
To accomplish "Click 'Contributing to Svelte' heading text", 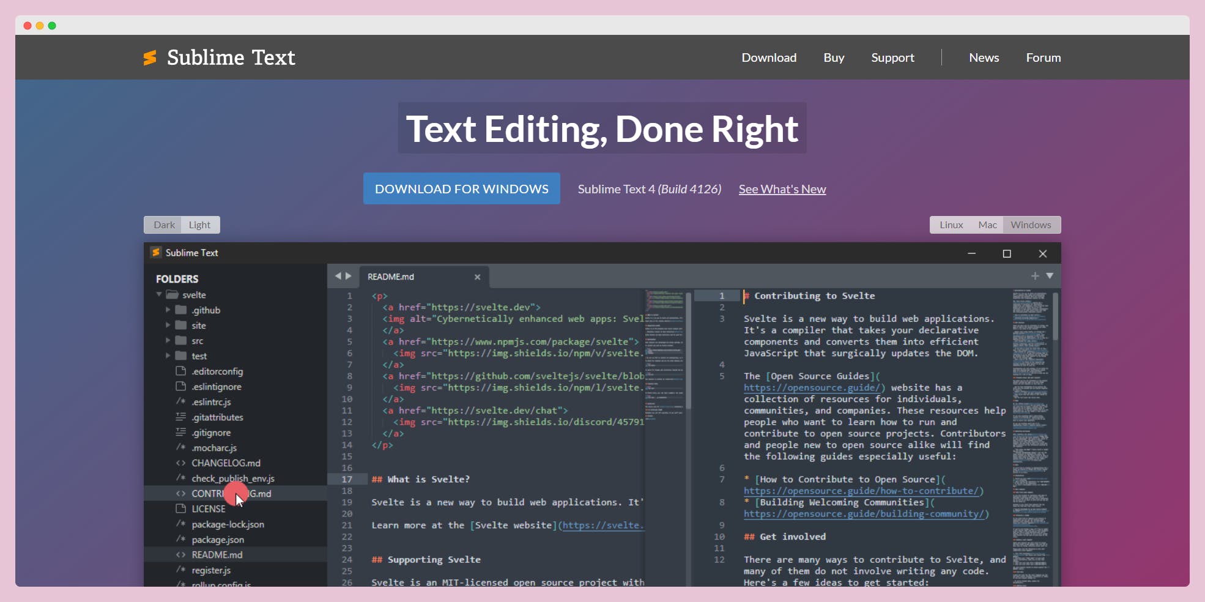I will 814,295.
